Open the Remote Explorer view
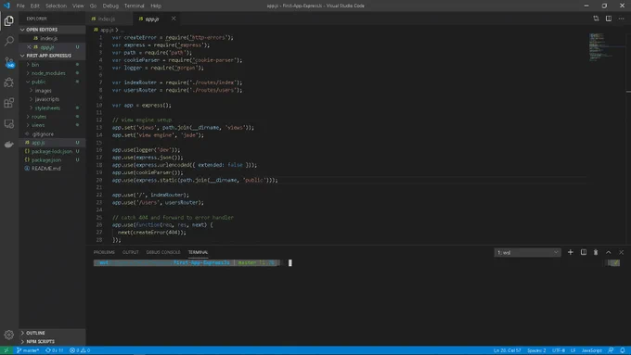 9,124
